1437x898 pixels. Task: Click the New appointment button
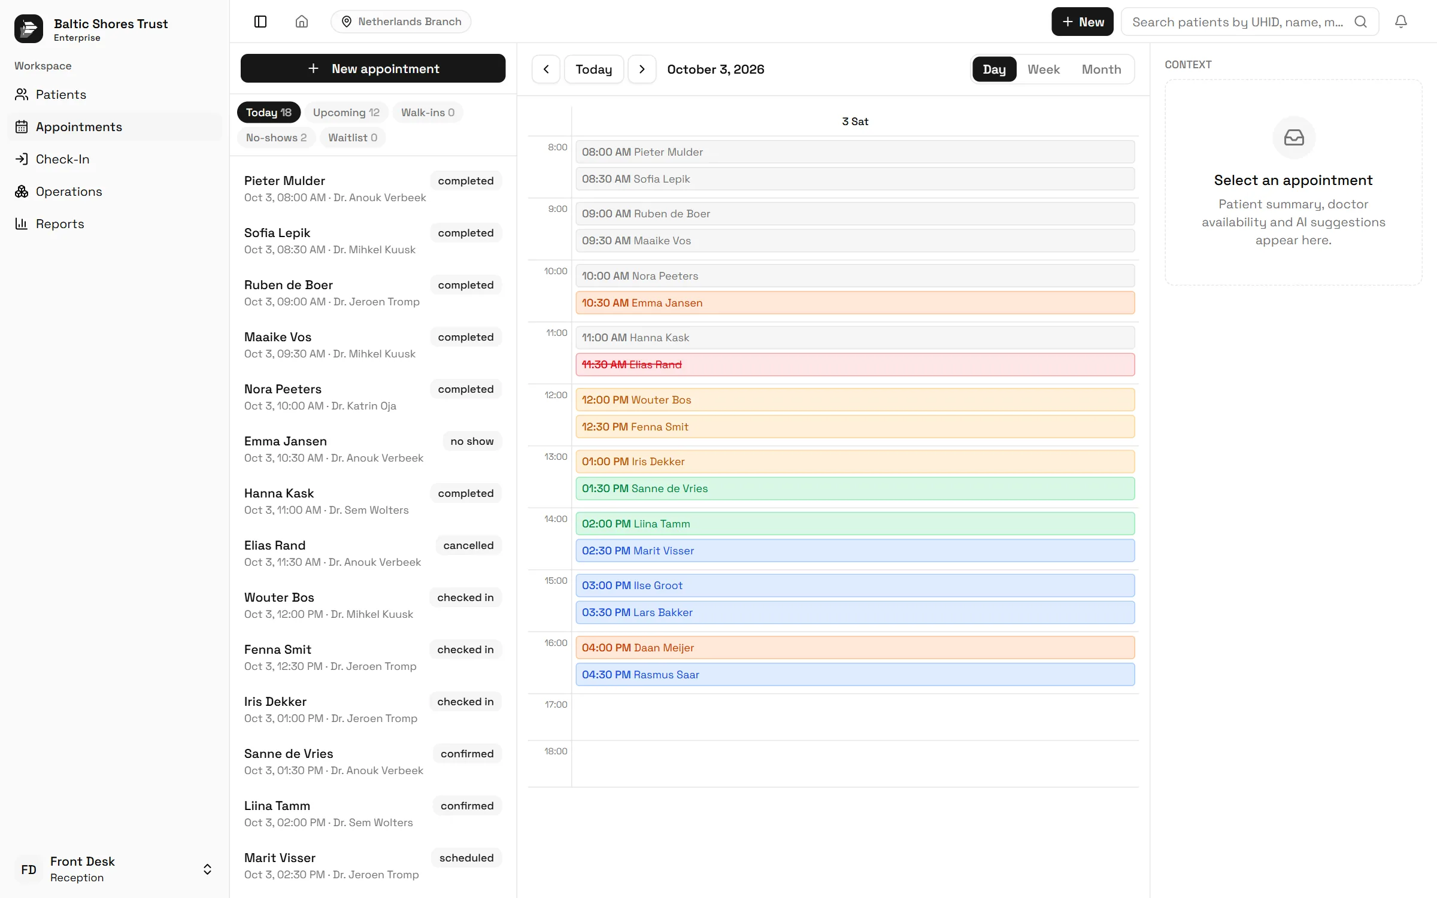pyautogui.click(x=373, y=69)
